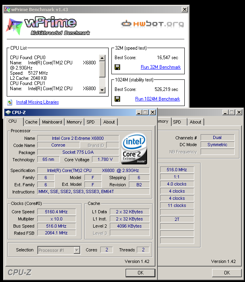Click the CPU-Z title bar icon
Screen dimensions: 245x282
pyautogui.click(x=8, y=112)
